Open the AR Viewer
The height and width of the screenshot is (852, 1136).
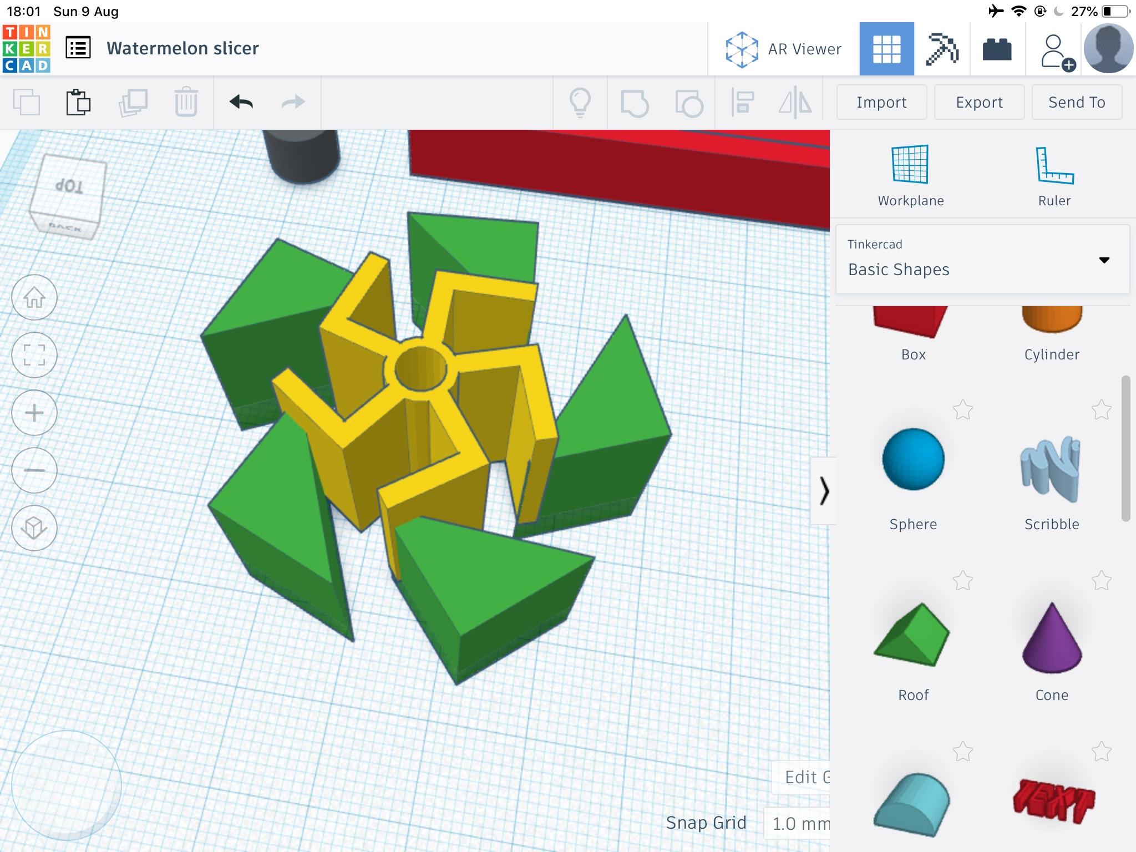(x=783, y=49)
